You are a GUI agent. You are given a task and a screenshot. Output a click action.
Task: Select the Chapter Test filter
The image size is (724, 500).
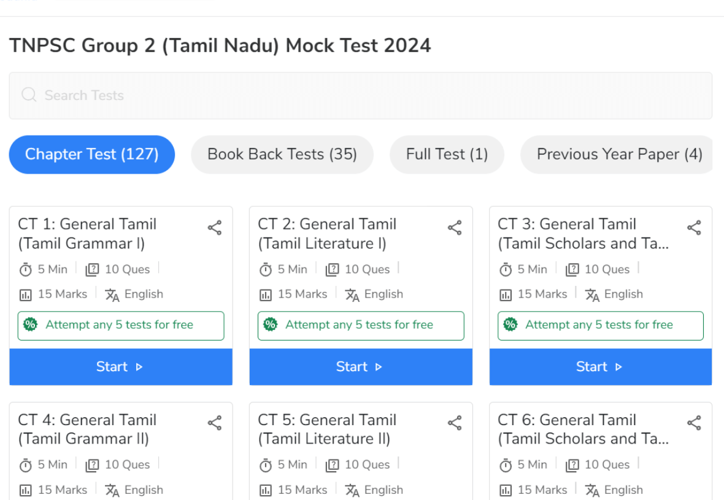(x=91, y=154)
